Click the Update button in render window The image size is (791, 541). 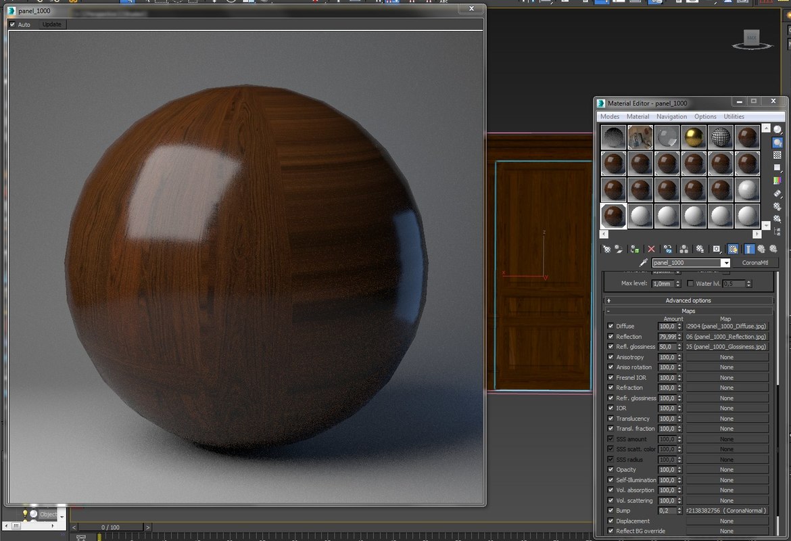[x=51, y=24]
